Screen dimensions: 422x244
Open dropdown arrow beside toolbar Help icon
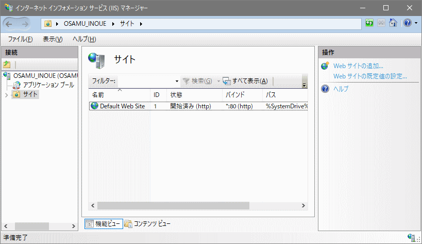click(416, 23)
